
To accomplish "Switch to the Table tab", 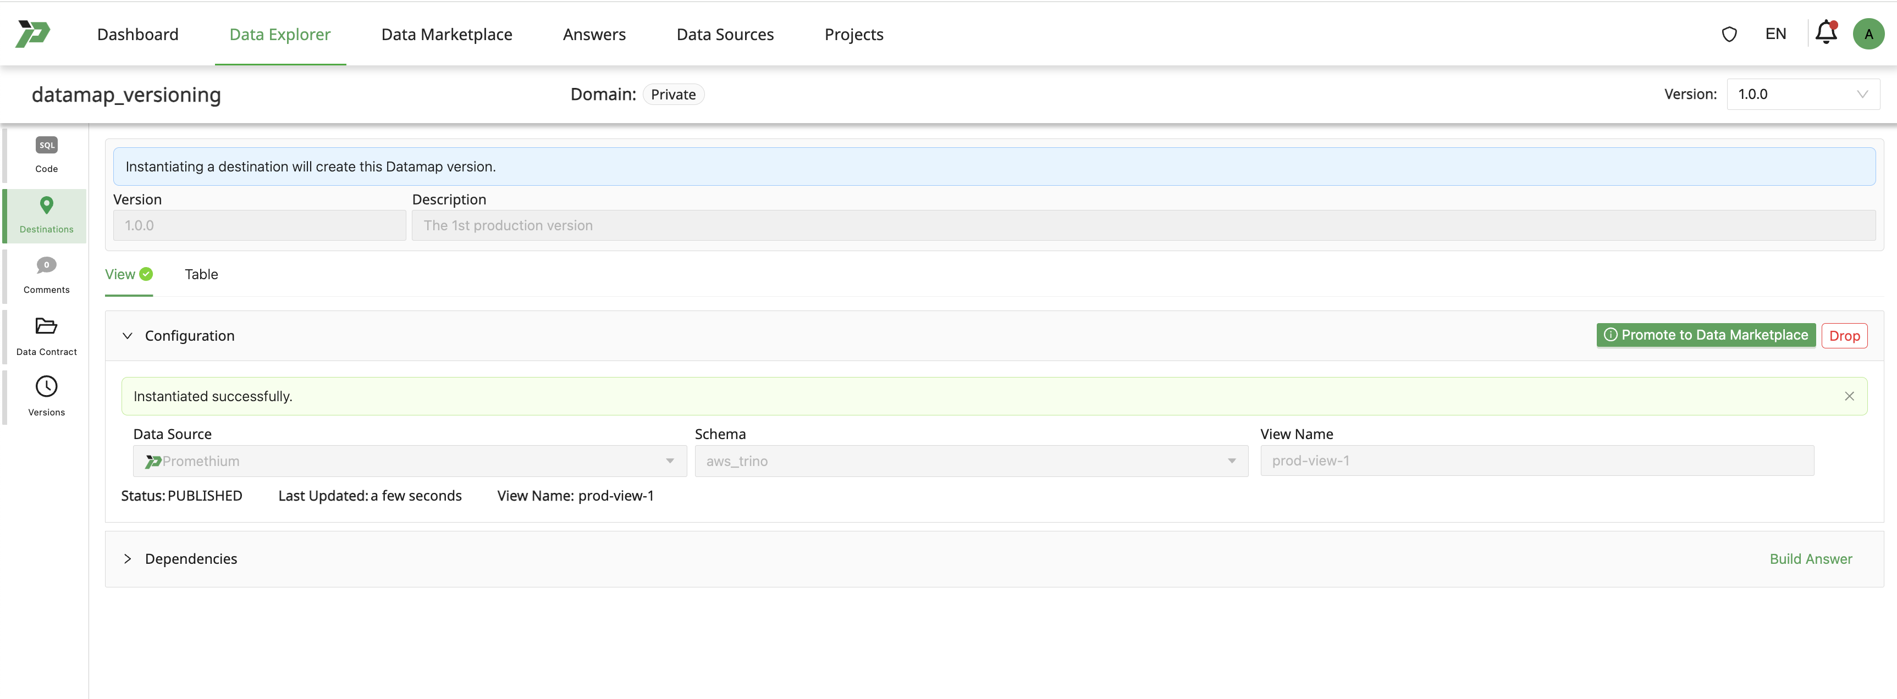I will tap(201, 274).
